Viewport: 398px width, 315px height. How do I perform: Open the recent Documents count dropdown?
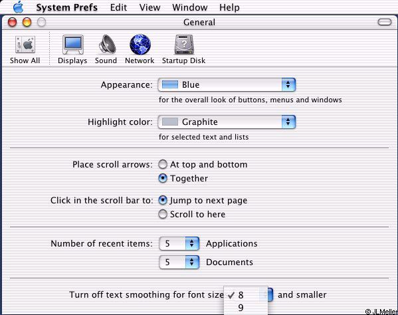point(179,262)
